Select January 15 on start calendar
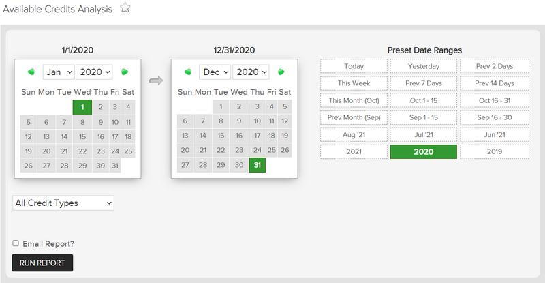 [x=82, y=137]
